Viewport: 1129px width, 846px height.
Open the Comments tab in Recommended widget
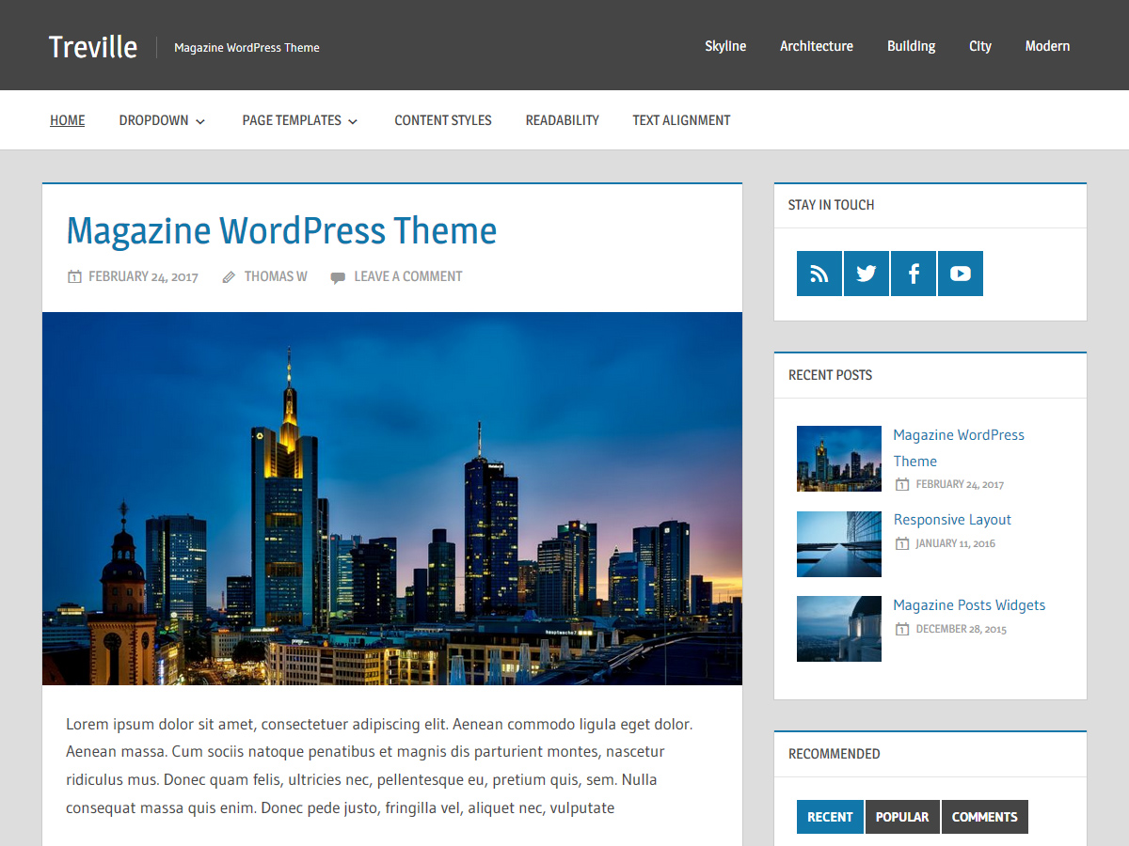[x=984, y=817]
